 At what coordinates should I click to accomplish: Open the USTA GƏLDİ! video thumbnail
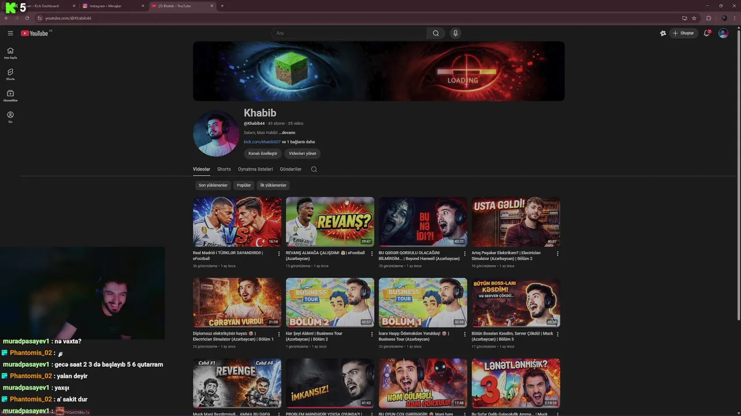pos(516,222)
